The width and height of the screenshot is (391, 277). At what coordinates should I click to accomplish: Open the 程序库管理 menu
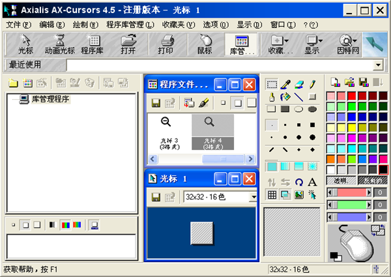point(130,25)
